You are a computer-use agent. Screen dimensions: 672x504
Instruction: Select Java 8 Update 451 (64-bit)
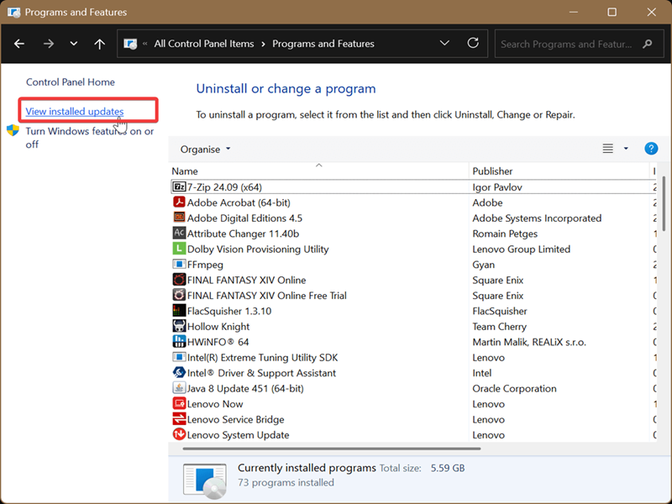tap(245, 389)
